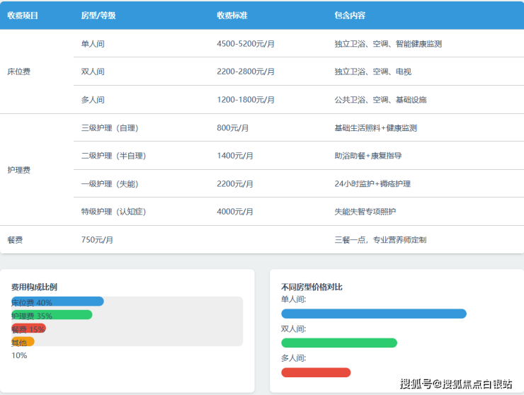Select the 房型/等级 column header
The image size is (524, 395).
98,15
